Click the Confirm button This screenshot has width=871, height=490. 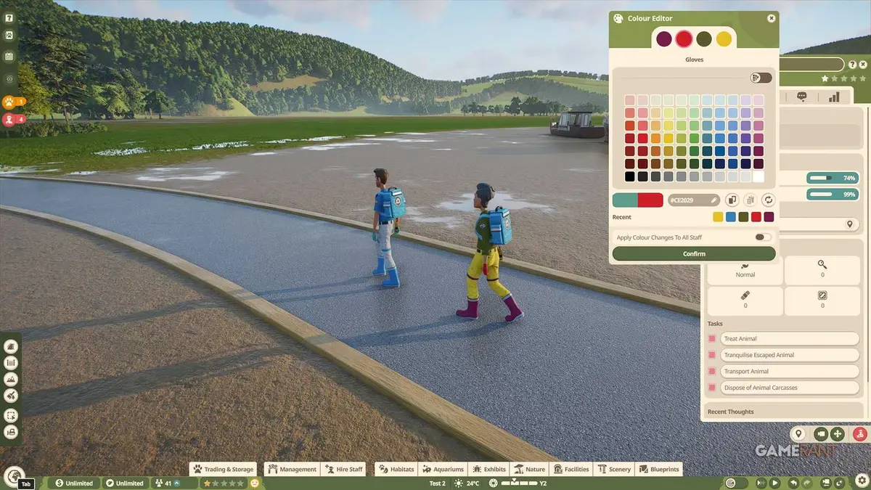click(x=694, y=253)
